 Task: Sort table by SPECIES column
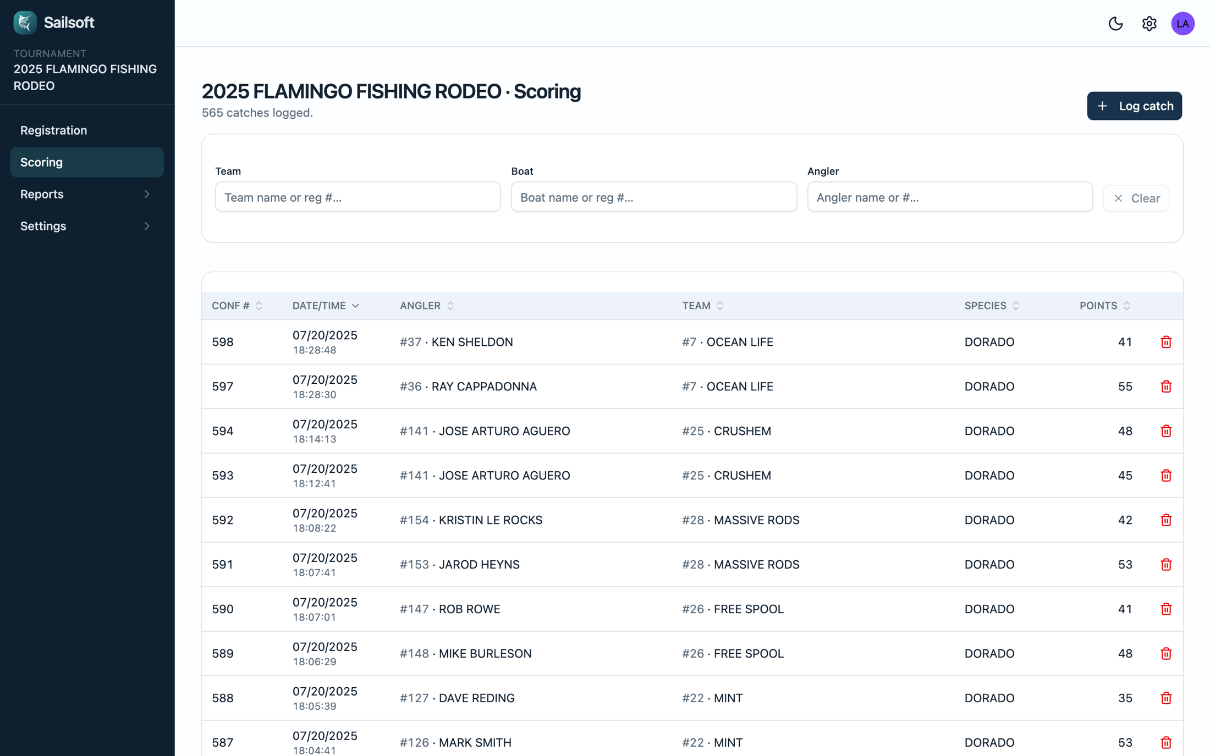[992, 306]
